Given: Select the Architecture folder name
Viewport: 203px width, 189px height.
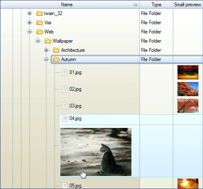Looking at the screenshot, I should (73, 50).
